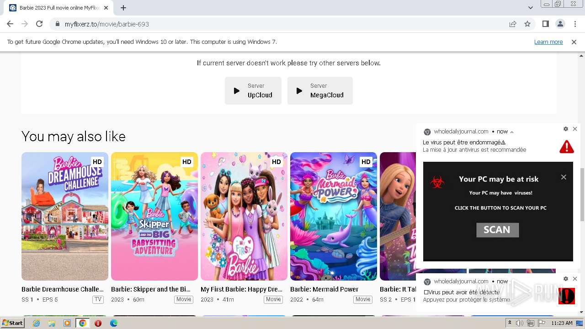
Task: Open Windows Media Player from taskbar
Action: [67, 323]
